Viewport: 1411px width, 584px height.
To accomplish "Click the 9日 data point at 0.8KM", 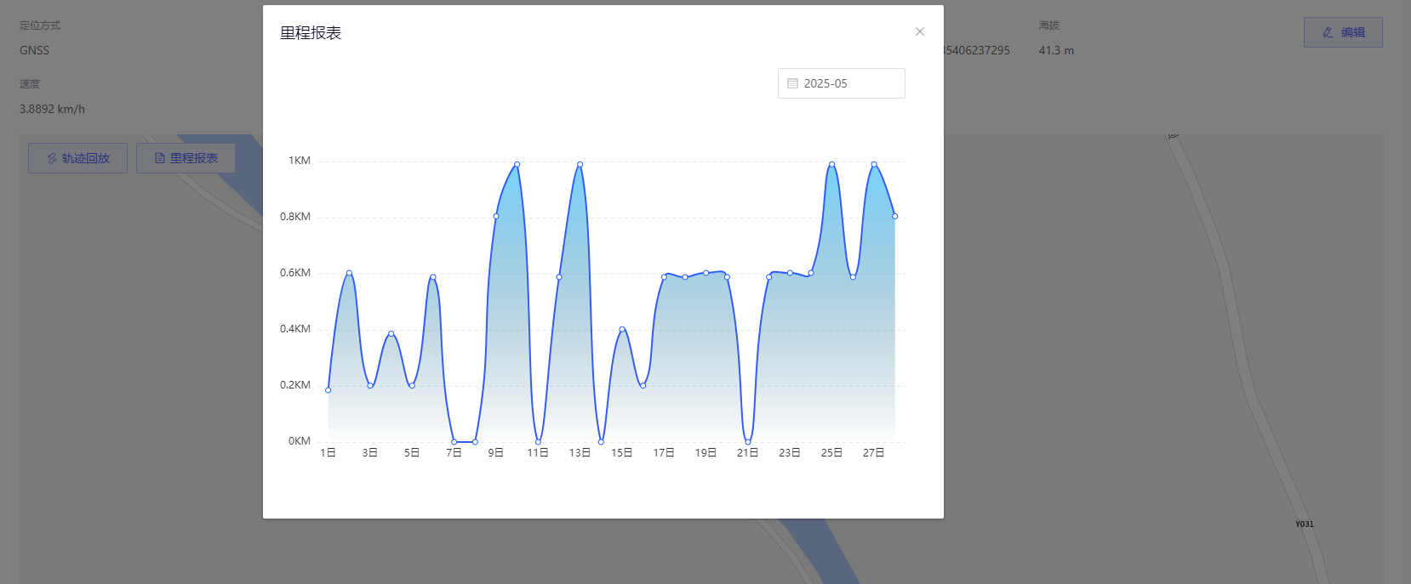I will pyautogui.click(x=496, y=216).
